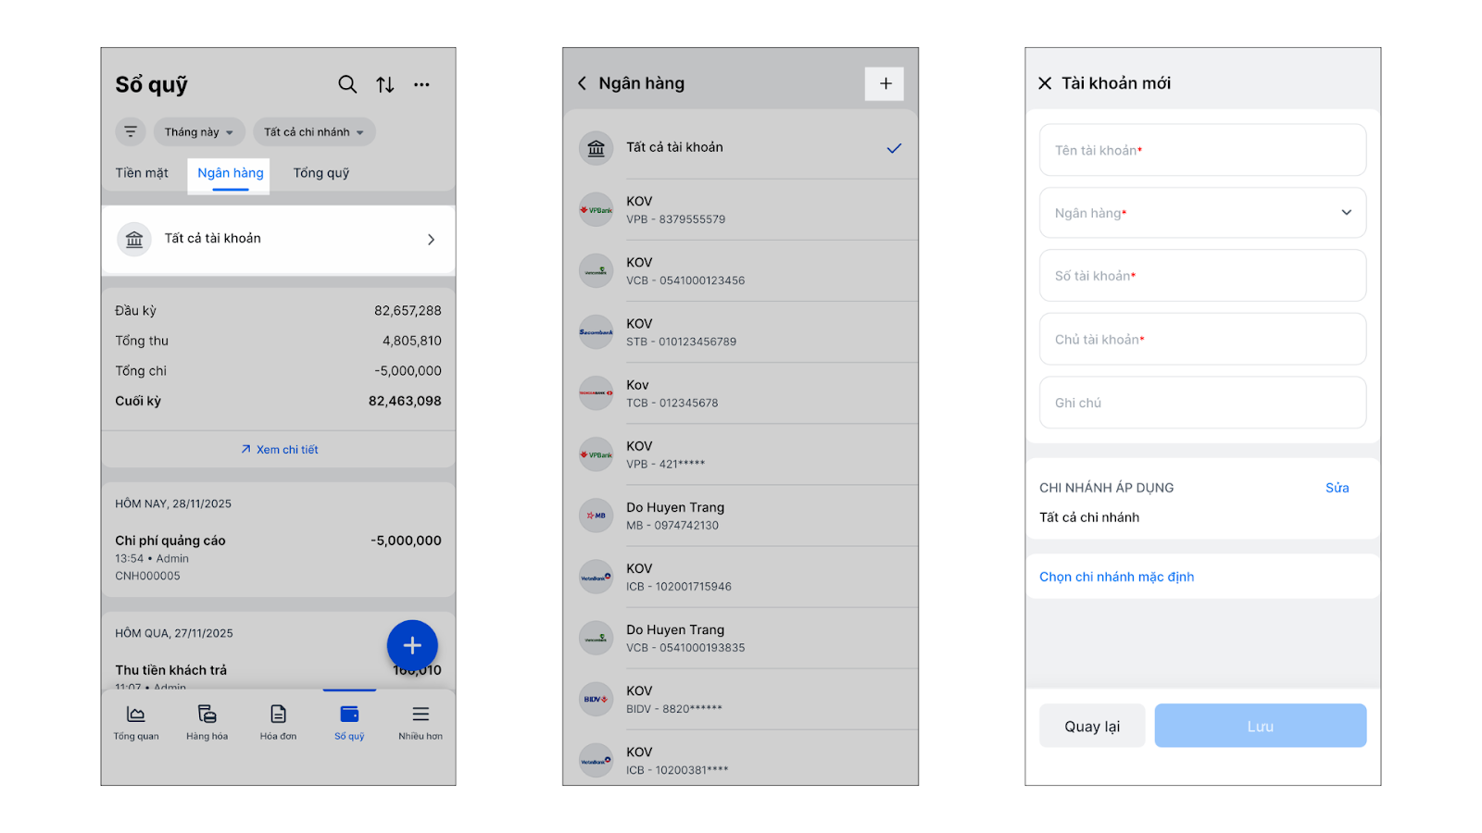Viewport: 1482px width, 833px height.
Task: Go back from the Ngân hàng screen
Action: point(582,83)
